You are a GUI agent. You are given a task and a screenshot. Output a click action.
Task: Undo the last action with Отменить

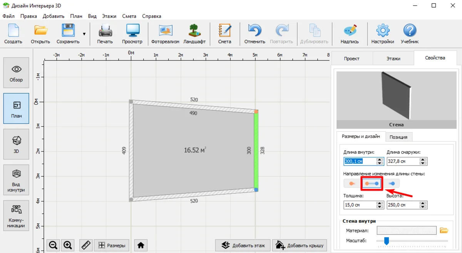254,34
